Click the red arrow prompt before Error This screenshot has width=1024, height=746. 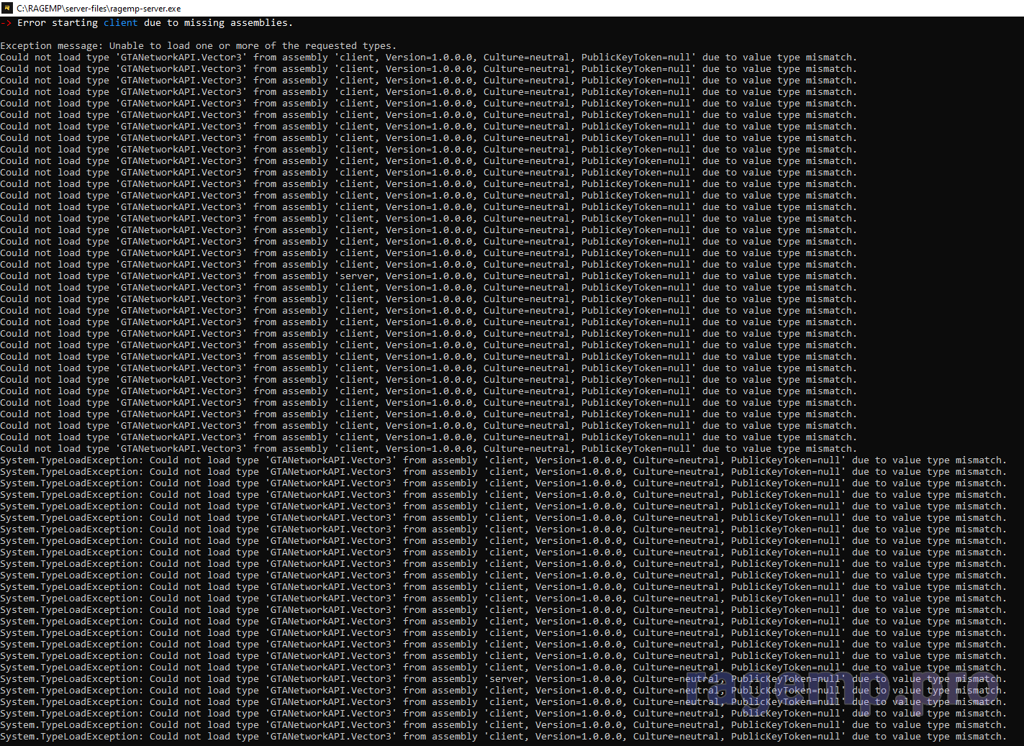pos(6,23)
